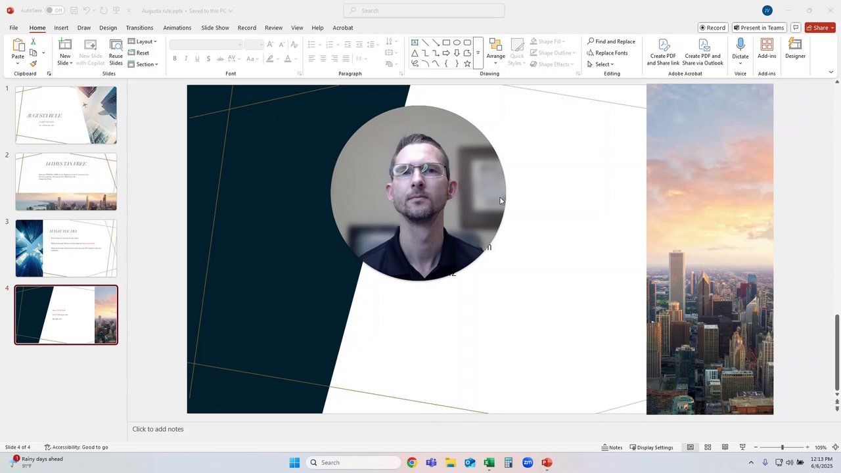
Task: Toggle Italic formatting
Action: (186, 58)
